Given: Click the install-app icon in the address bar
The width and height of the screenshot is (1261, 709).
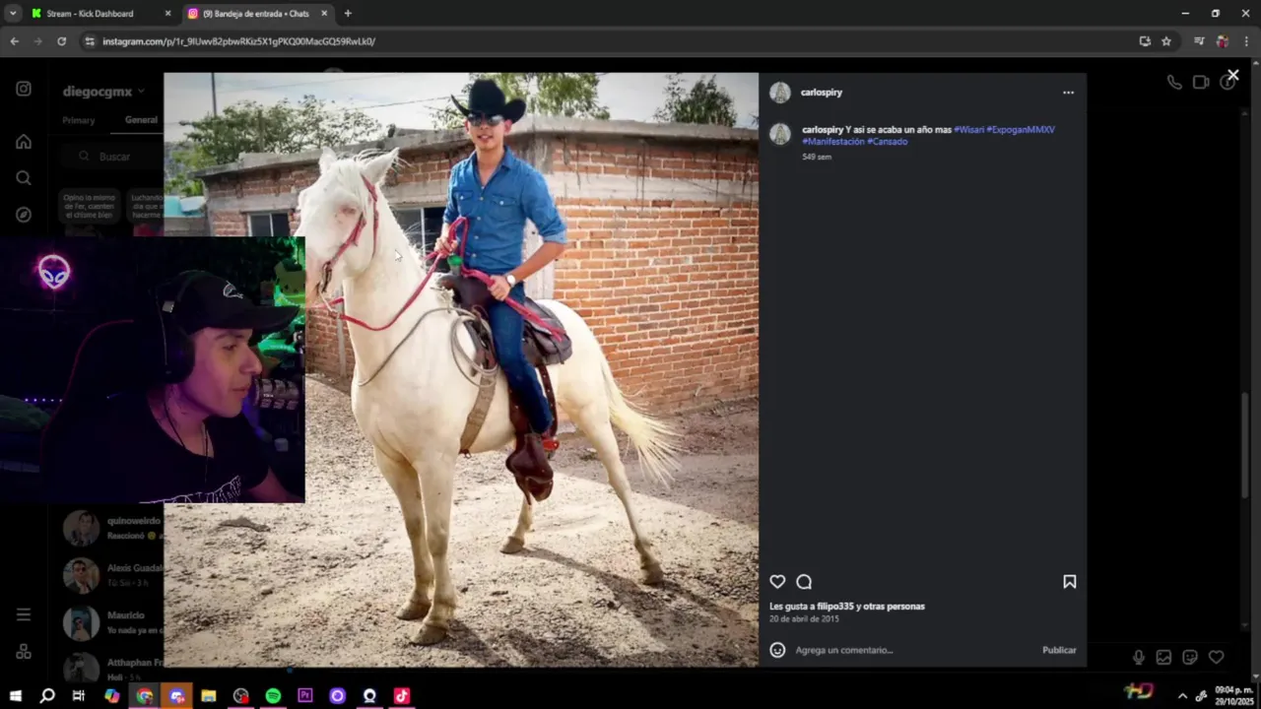Looking at the screenshot, I should [x=1145, y=41].
